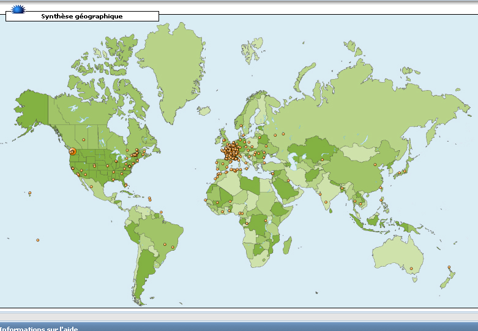Click the blue starburst icon beside the title

point(19,8)
